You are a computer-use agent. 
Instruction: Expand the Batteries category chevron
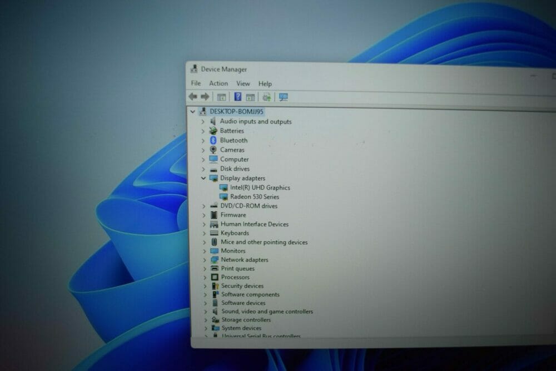point(203,131)
